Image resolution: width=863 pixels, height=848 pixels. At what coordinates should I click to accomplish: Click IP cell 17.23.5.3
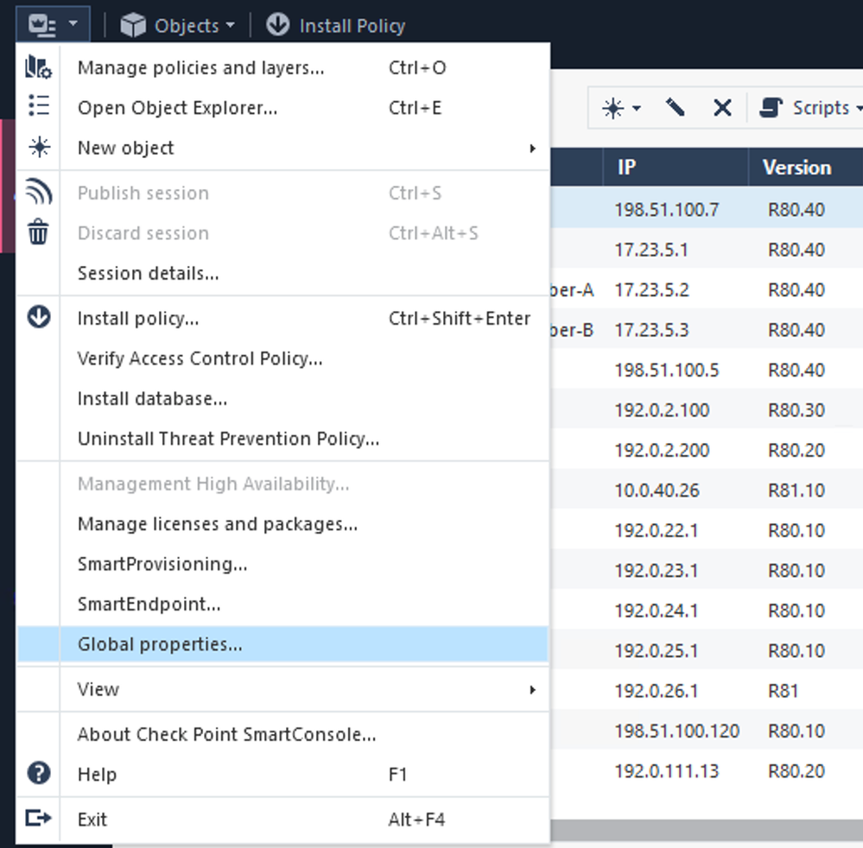651,330
